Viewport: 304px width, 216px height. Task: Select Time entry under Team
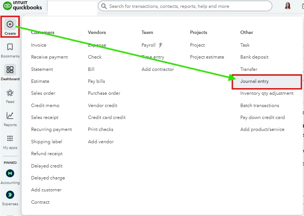click(x=153, y=57)
